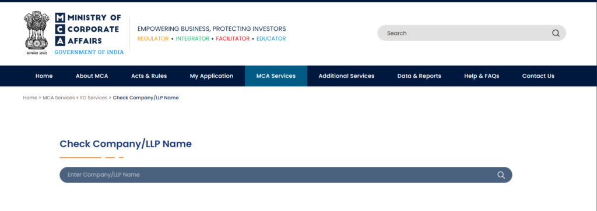Open the Data & Reports menu
The height and width of the screenshot is (211, 597).
point(419,76)
